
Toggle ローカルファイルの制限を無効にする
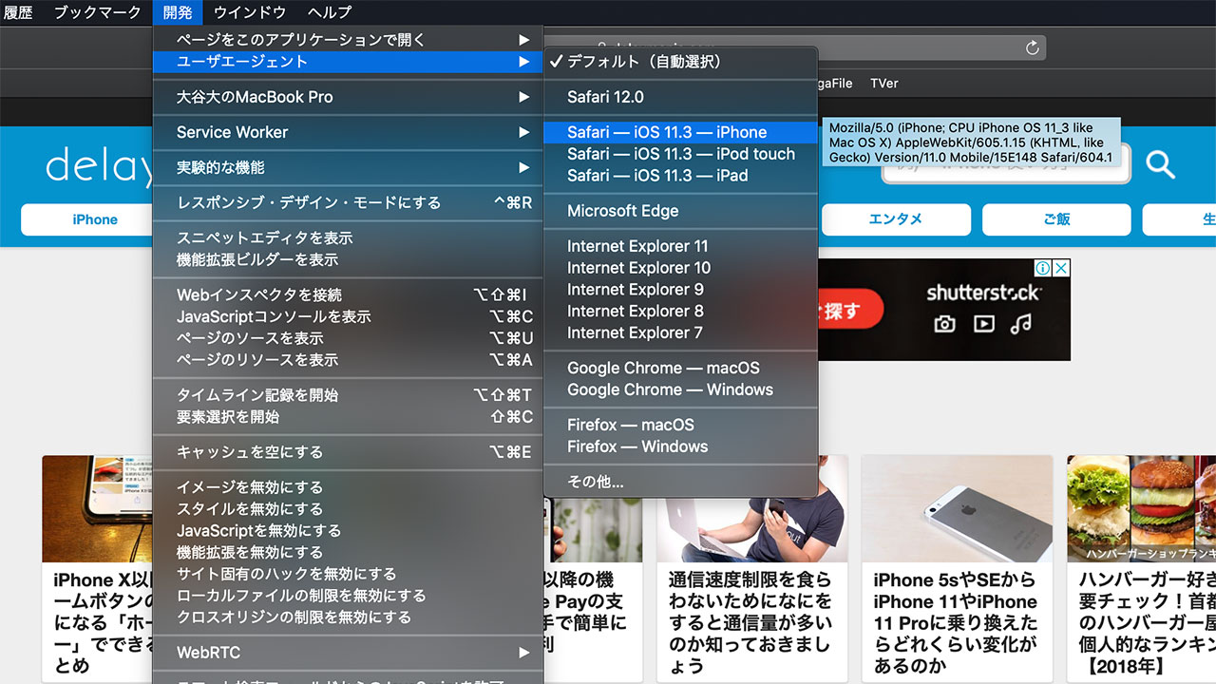coord(348,597)
